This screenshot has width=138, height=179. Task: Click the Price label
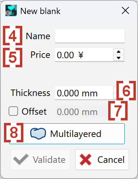40,55
